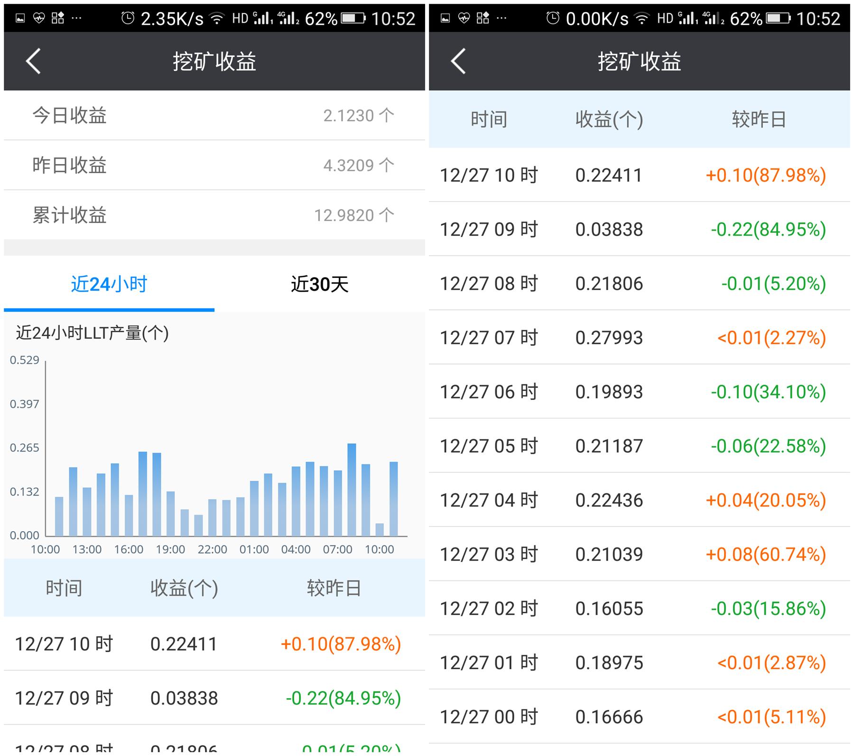The width and height of the screenshot is (854, 756).
Task: Tap battery icon in the 0.00K/s status bar
Action: pos(779,18)
